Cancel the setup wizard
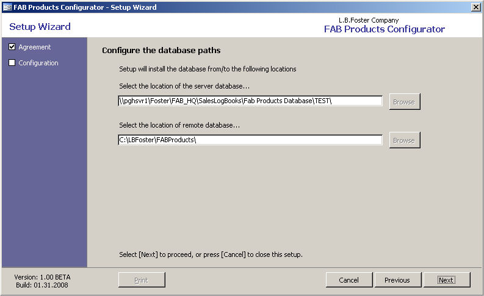The image size is (484, 296). tap(349, 280)
